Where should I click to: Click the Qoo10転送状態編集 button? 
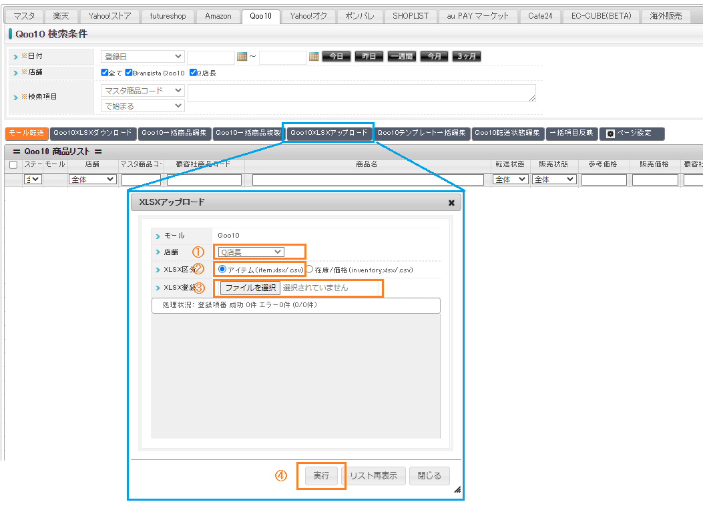point(507,134)
